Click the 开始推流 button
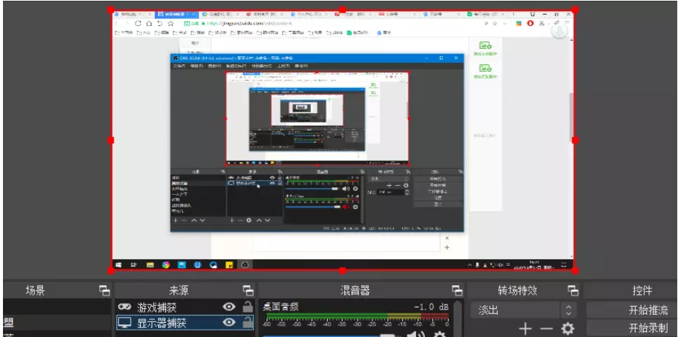This screenshot has width=678, height=337. [x=632, y=310]
